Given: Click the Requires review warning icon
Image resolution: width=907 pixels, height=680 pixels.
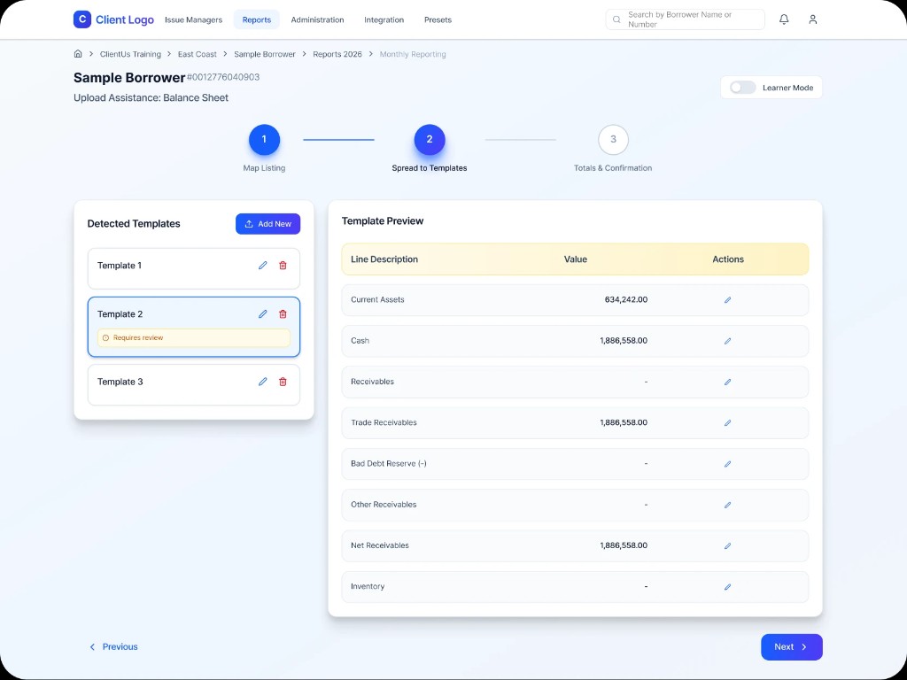Looking at the screenshot, I should coord(105,337).
